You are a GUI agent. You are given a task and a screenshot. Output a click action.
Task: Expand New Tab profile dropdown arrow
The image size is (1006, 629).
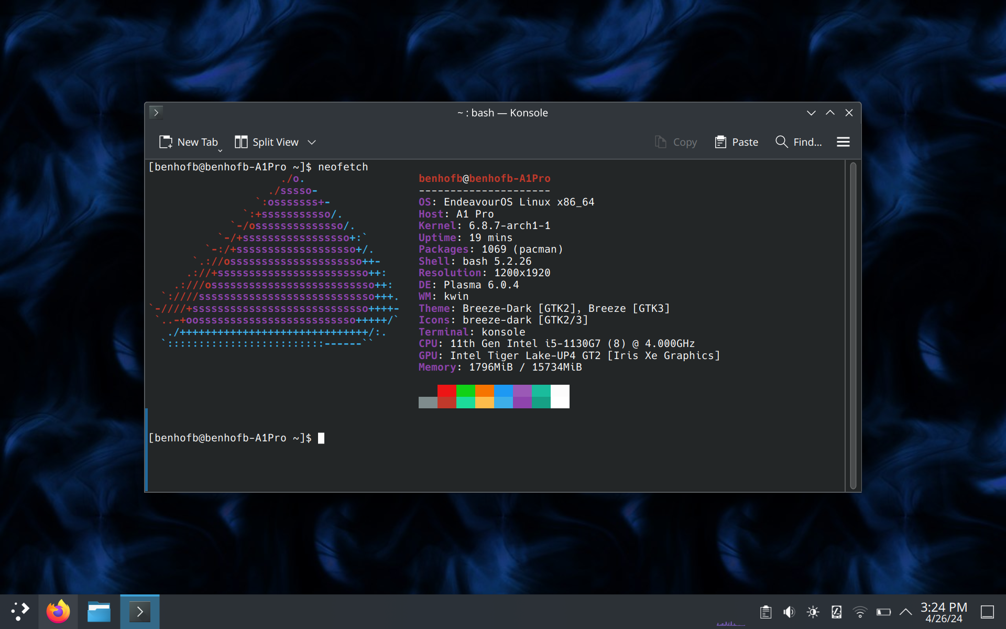coord(220,150)
